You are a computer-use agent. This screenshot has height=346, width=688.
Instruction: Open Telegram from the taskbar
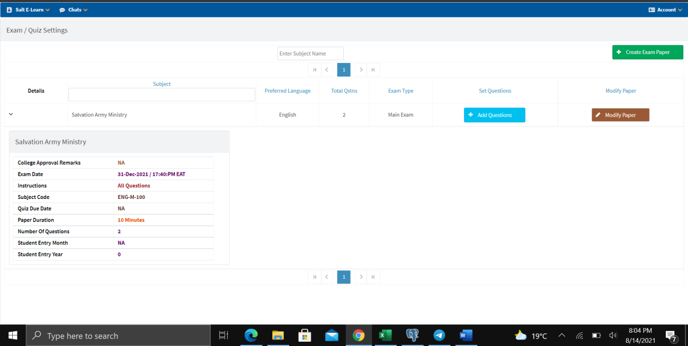pos(439,335)
